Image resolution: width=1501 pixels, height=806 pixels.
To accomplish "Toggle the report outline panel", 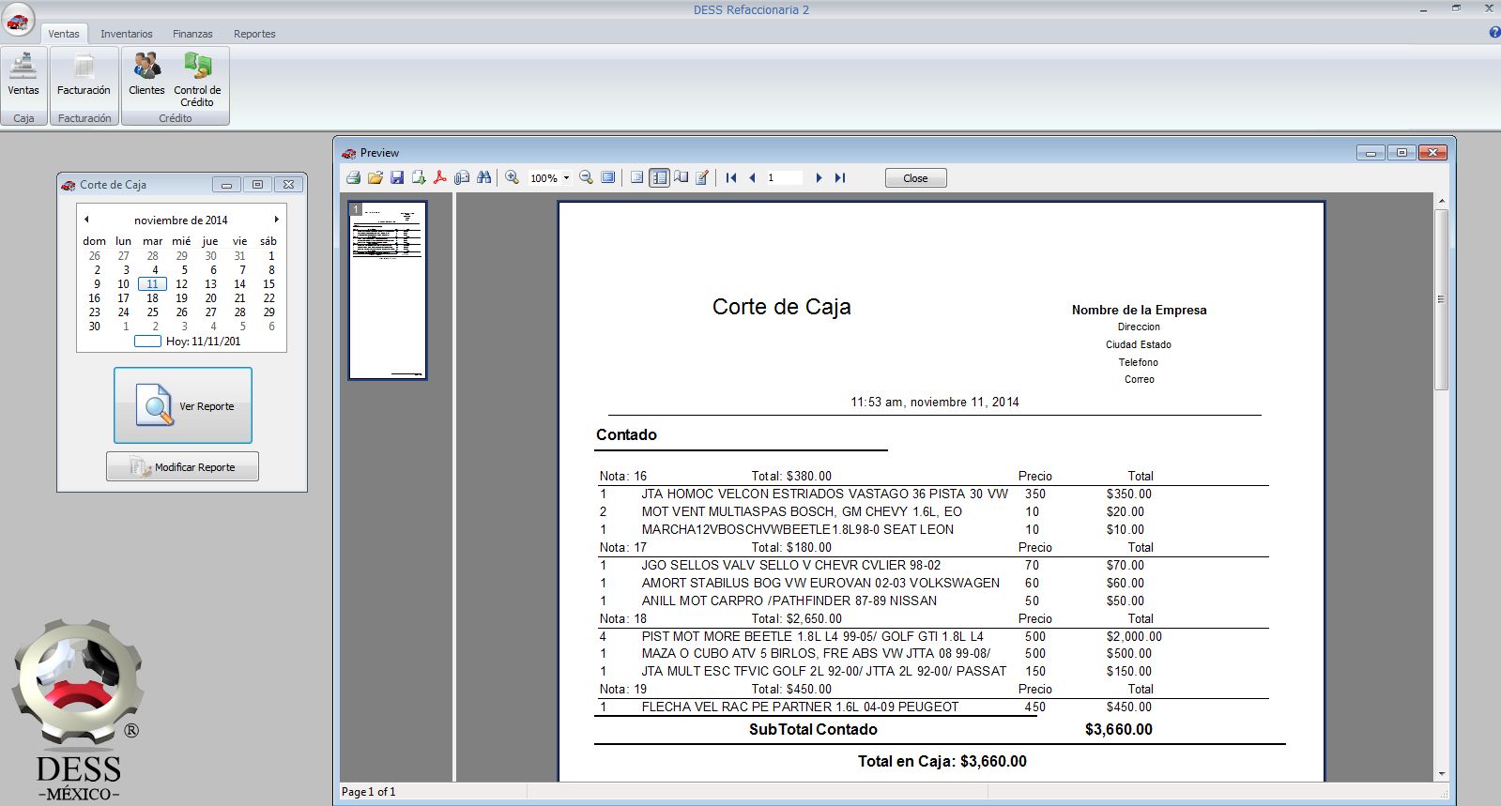I will (637, 177).
